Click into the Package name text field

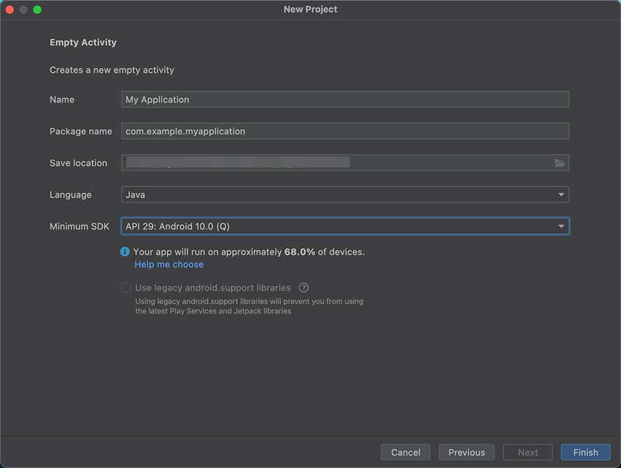(x=345, y=131)
